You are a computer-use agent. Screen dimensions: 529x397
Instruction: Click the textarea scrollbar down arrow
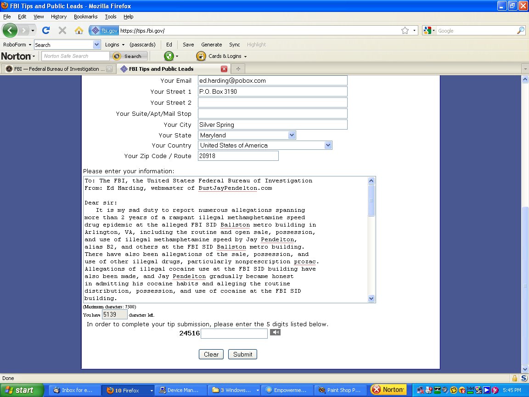(371, 298)
